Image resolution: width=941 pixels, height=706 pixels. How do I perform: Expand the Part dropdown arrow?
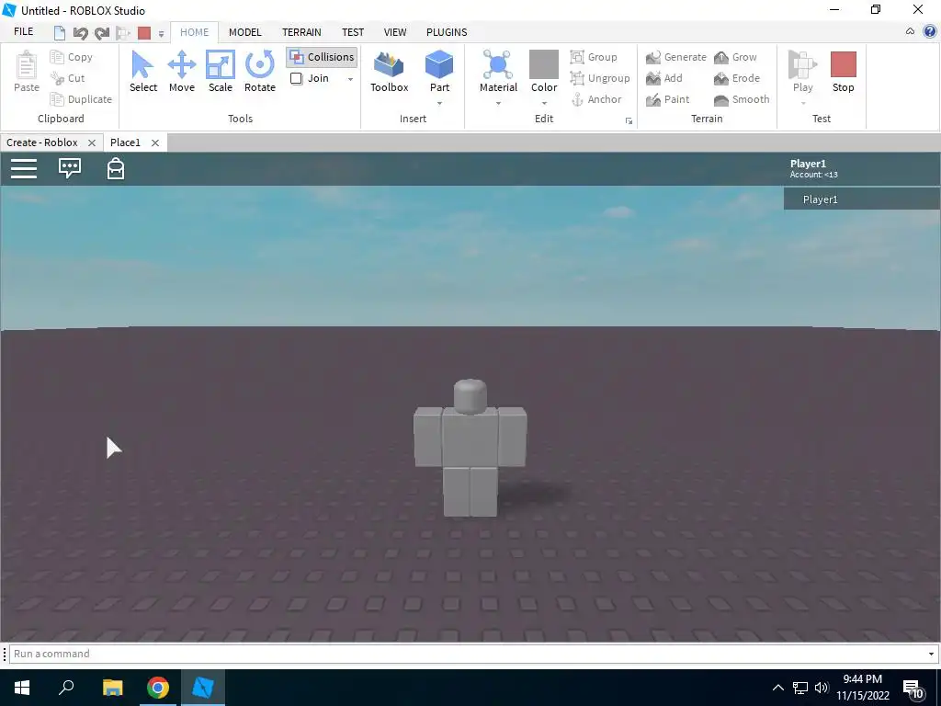click(439, 103)
